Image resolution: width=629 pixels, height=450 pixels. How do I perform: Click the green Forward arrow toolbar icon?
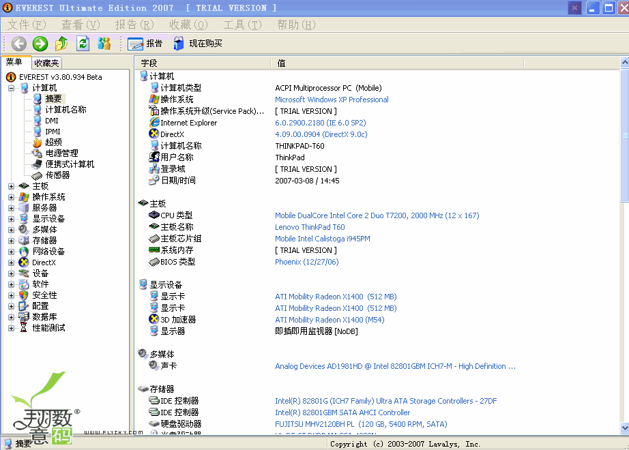40,44
